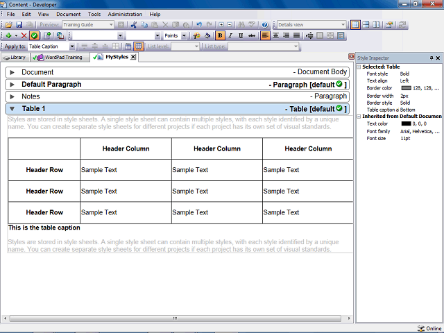This screenshot has width=444, height=333.
Task: Click the vertical split layout icon
Action: tap(376, 25)
